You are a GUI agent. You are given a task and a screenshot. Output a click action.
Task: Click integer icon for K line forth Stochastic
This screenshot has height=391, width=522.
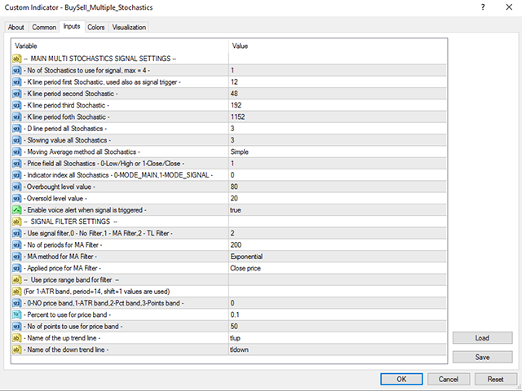coord(16,117)
